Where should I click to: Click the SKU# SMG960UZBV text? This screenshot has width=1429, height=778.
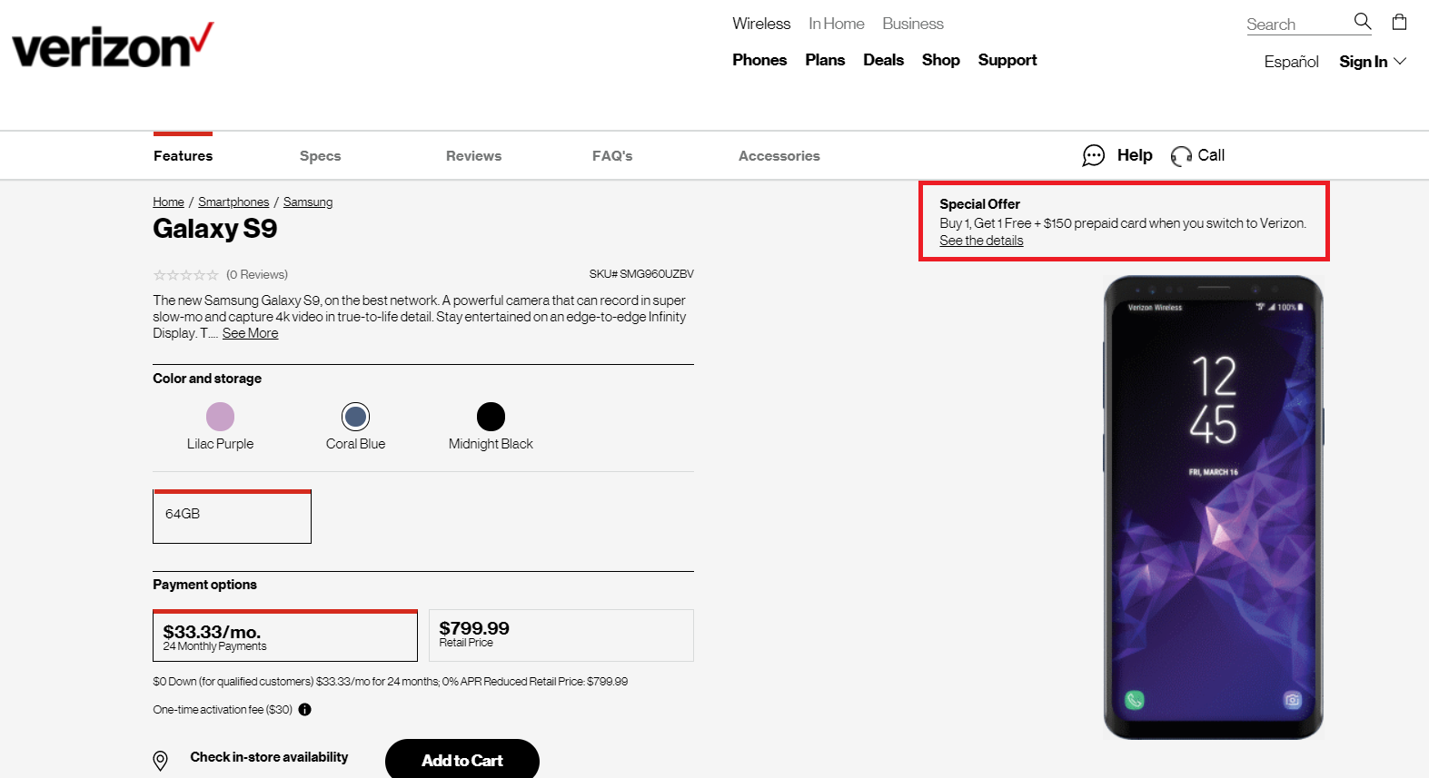(x=641, y=274)
